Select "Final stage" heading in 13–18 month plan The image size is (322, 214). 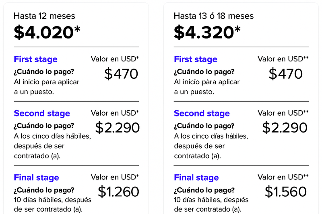pos(196,177)
